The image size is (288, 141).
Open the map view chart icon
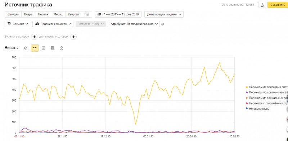[62, 48]
